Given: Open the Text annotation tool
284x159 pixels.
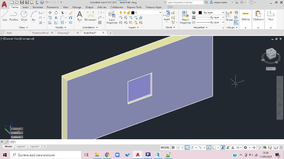Looking at the screenshot, I should point(80,16).
